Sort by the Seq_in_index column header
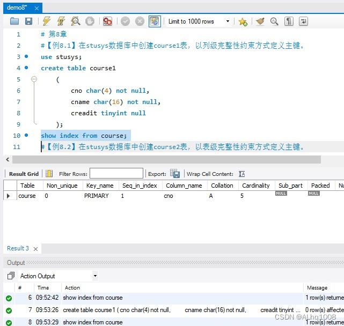This screenshot has height=326, width=344. pos(141,186)
